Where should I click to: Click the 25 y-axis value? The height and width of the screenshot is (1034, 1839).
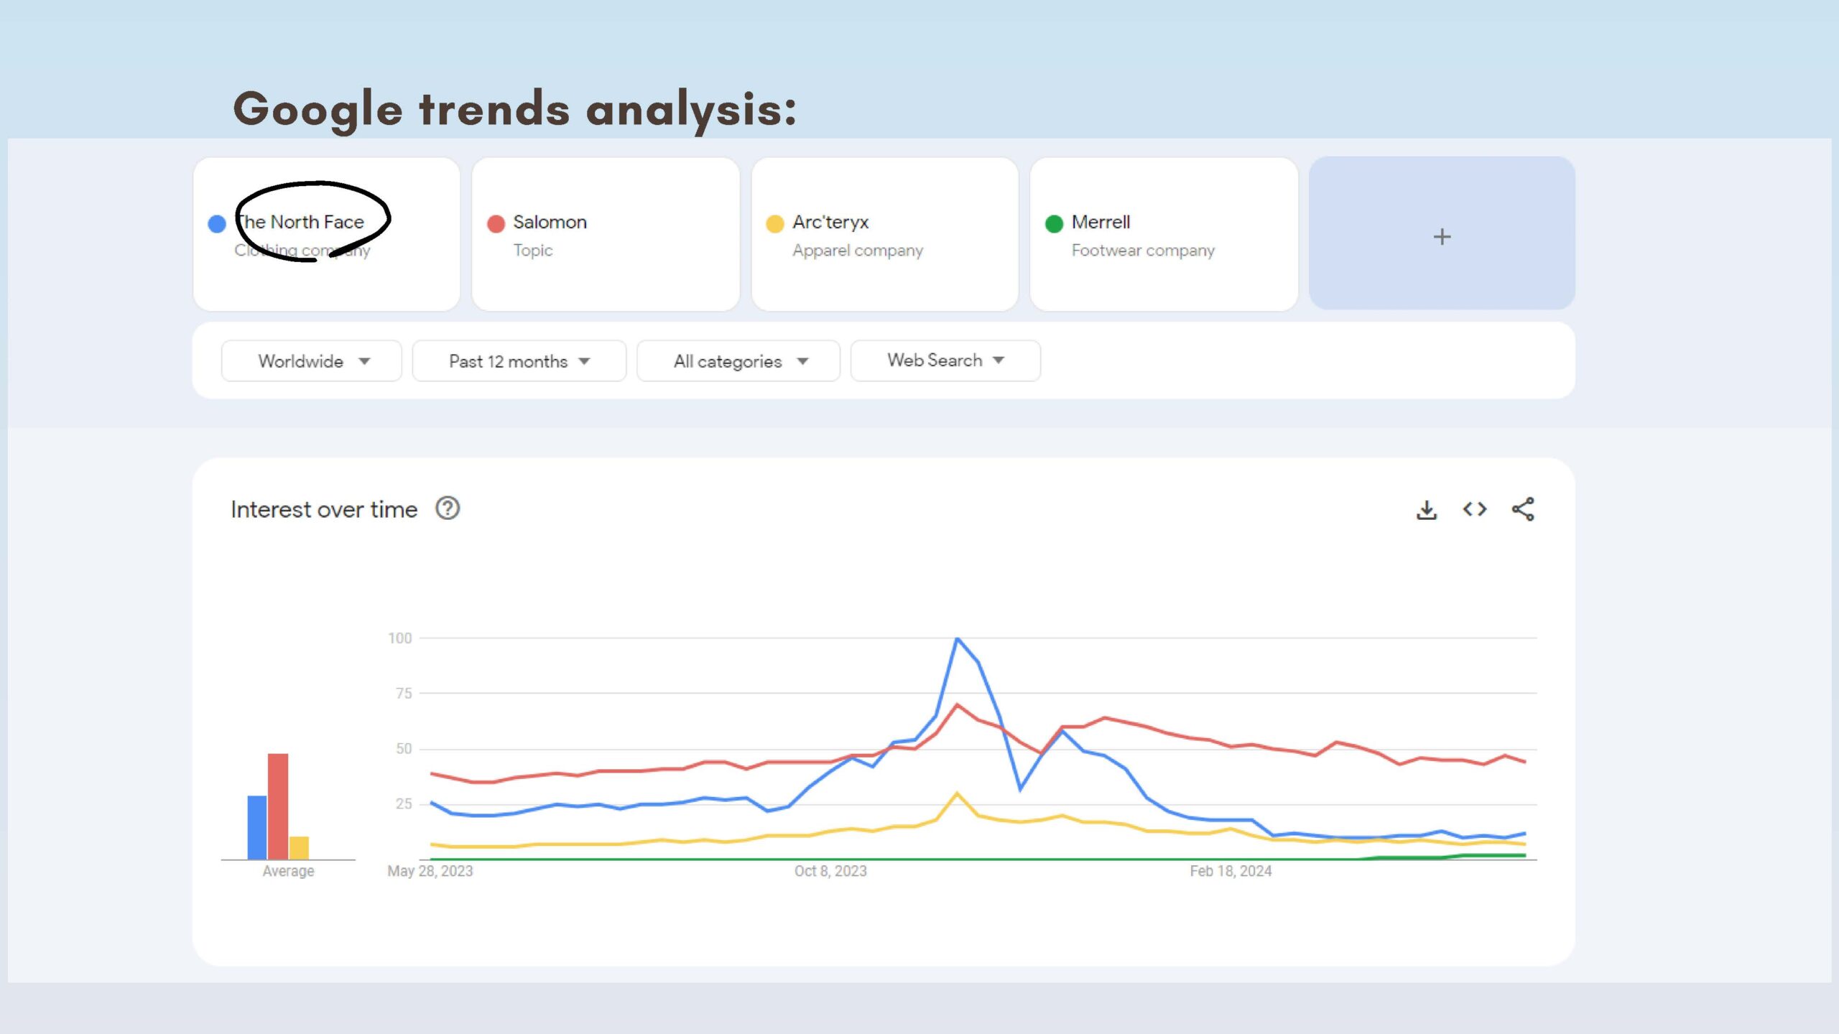404,804
